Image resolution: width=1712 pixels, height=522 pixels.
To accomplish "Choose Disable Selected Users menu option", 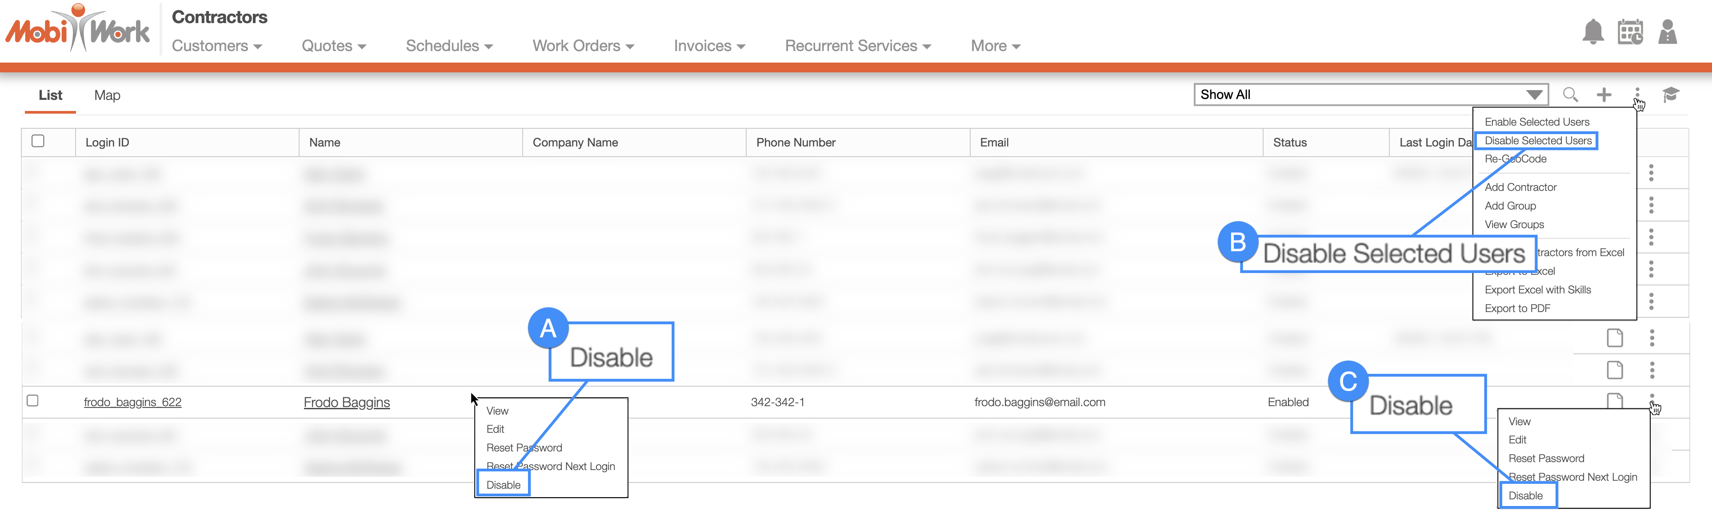I will pyautogui.click(x=1538, y=140).
